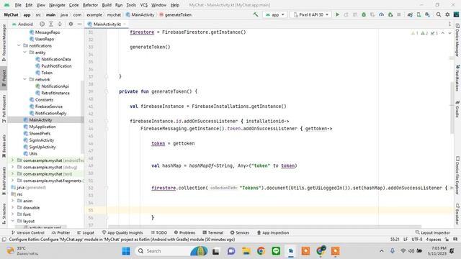Image resolution: width=461 pixels, height=259 pixels.
Task: Open editor tabs more options menu
Action: coord(449,24)
